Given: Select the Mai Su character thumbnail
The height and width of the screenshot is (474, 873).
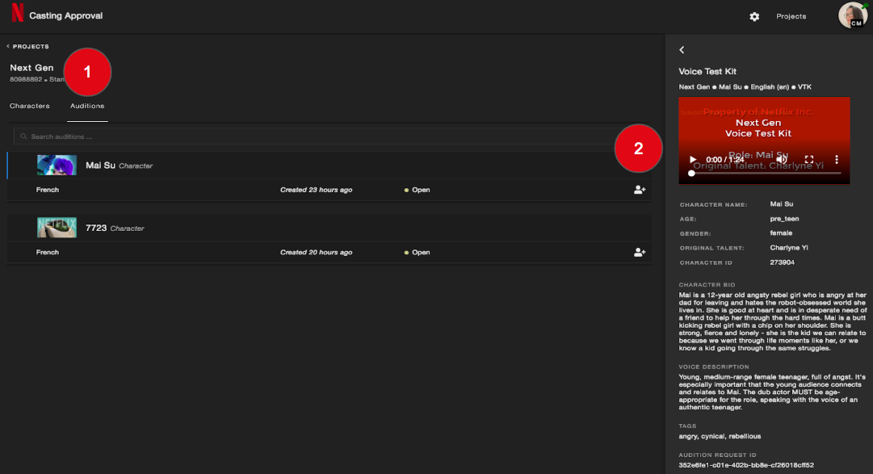Looking at the screenshot, I should (x=57, y=166).
